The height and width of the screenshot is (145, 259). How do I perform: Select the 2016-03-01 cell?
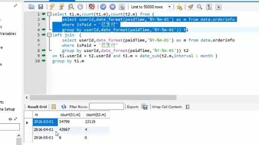click(x=45, y=122)
